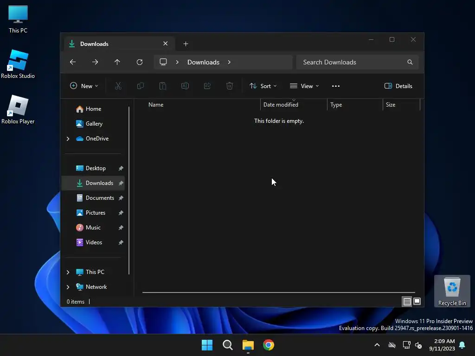Go forward using the forward arrow
Image resolution: width=475 pixels, height=356 pixels.
click(95, 62)
